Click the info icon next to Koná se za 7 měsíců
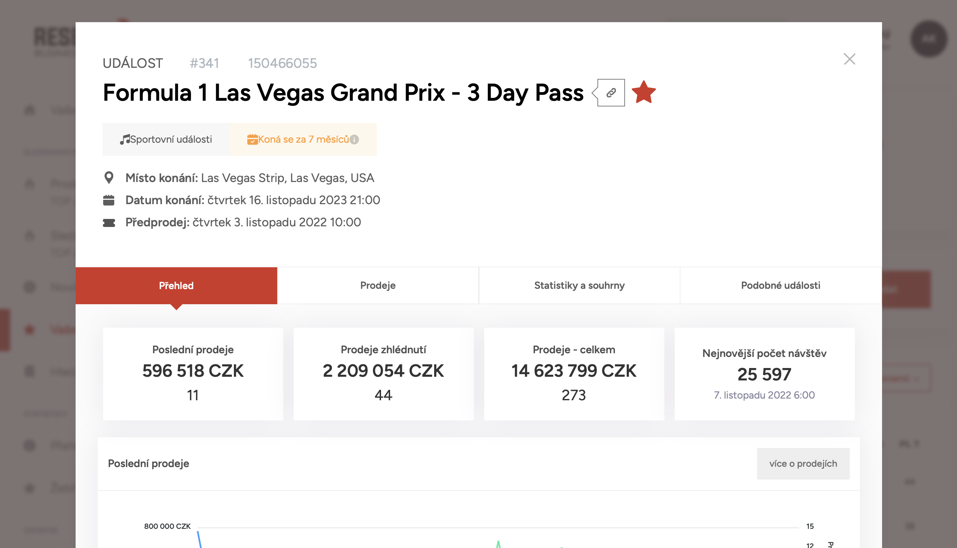 [x=354, y=140]
